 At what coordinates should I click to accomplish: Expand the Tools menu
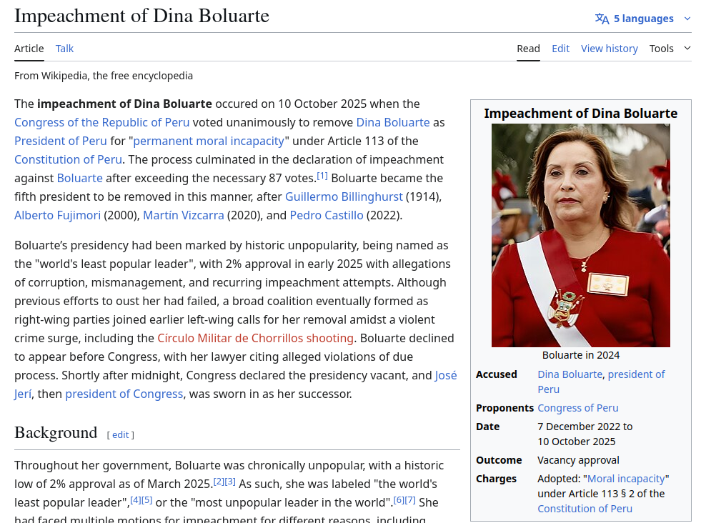point(670,49)
